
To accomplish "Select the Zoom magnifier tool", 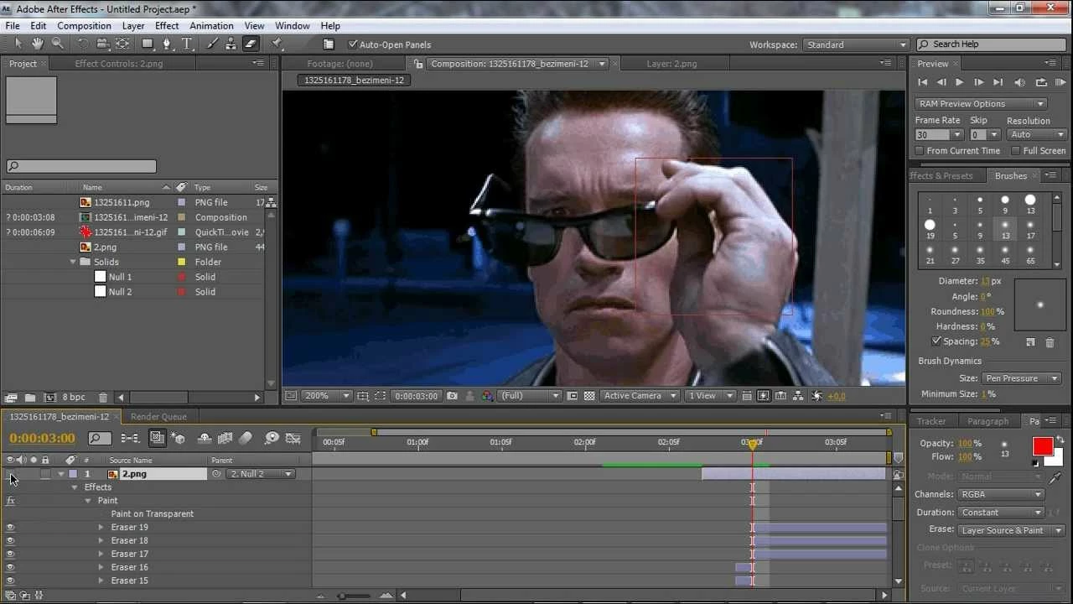I will 58,44.
